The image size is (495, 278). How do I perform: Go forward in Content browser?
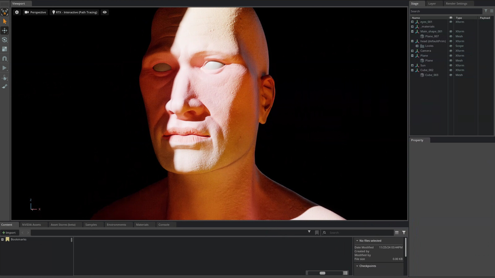coord(28,233)
